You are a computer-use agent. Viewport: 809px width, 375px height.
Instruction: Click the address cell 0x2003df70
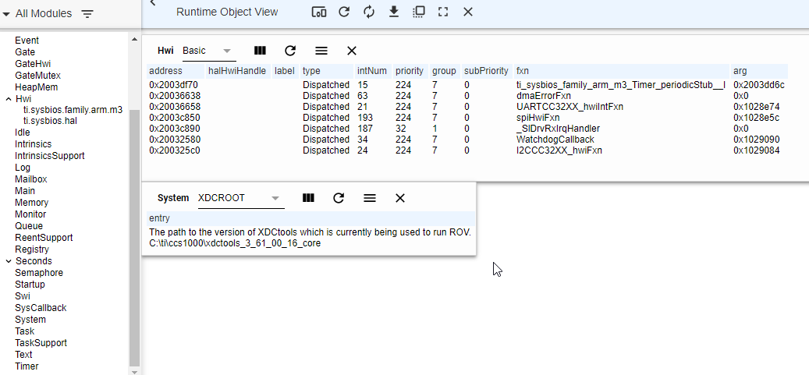tap(174, 85)
